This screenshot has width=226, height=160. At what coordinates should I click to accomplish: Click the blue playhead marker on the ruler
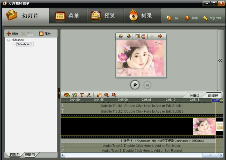click(216, 100)
